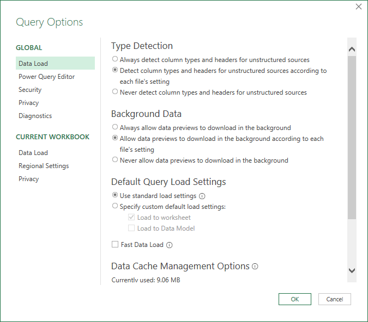Click the Cancel button

pyautogui.click(x=334, y=299)
